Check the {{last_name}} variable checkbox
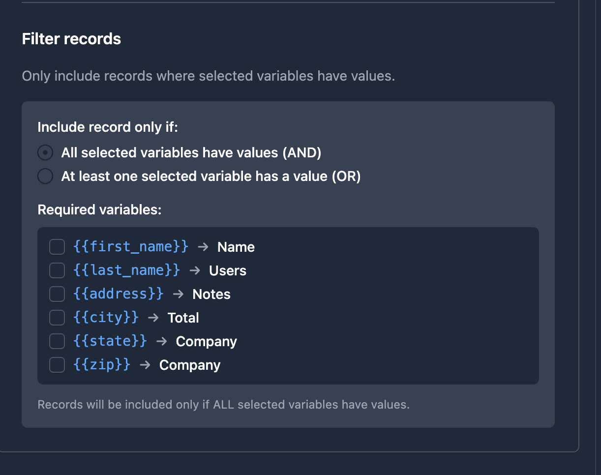Image resolution: width=601 pixels, height=475 pixels. (x=57, y=270)
